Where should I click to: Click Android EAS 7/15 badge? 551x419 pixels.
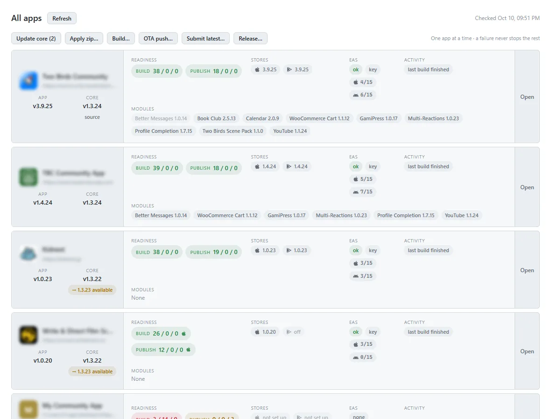click(363, 192)
